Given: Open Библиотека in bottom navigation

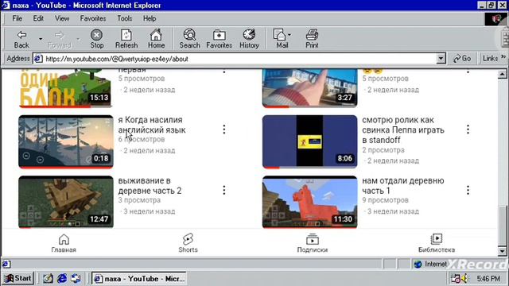Looking at the screenshot, I should click(437, 244).
